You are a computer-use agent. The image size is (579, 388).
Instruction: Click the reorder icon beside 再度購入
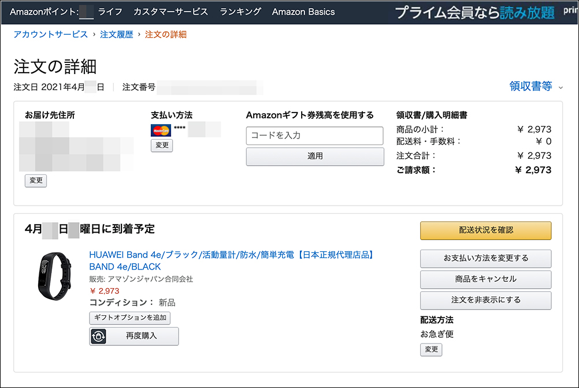(98, 337)
